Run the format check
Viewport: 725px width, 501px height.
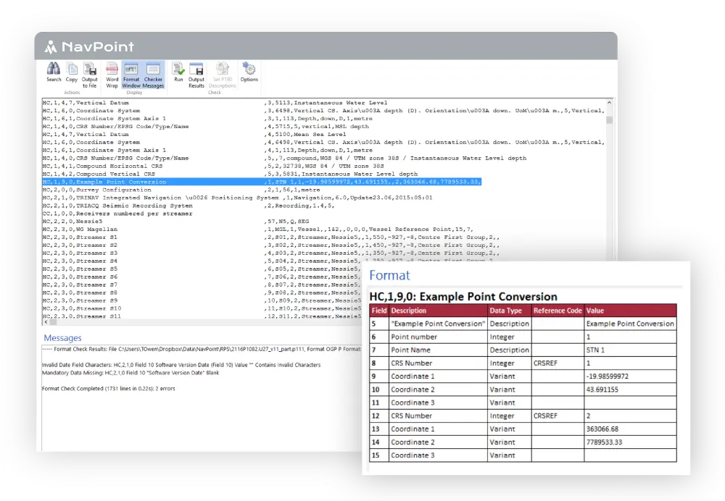tap(178, 72)
